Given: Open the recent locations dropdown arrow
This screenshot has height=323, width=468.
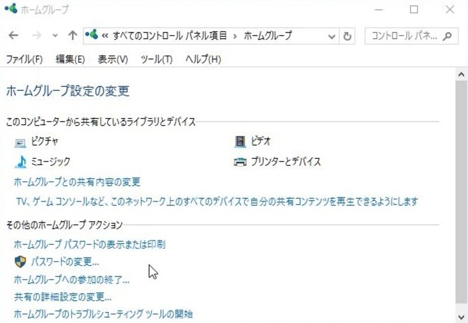Looking at the screenshot, I should coord(55,36).
